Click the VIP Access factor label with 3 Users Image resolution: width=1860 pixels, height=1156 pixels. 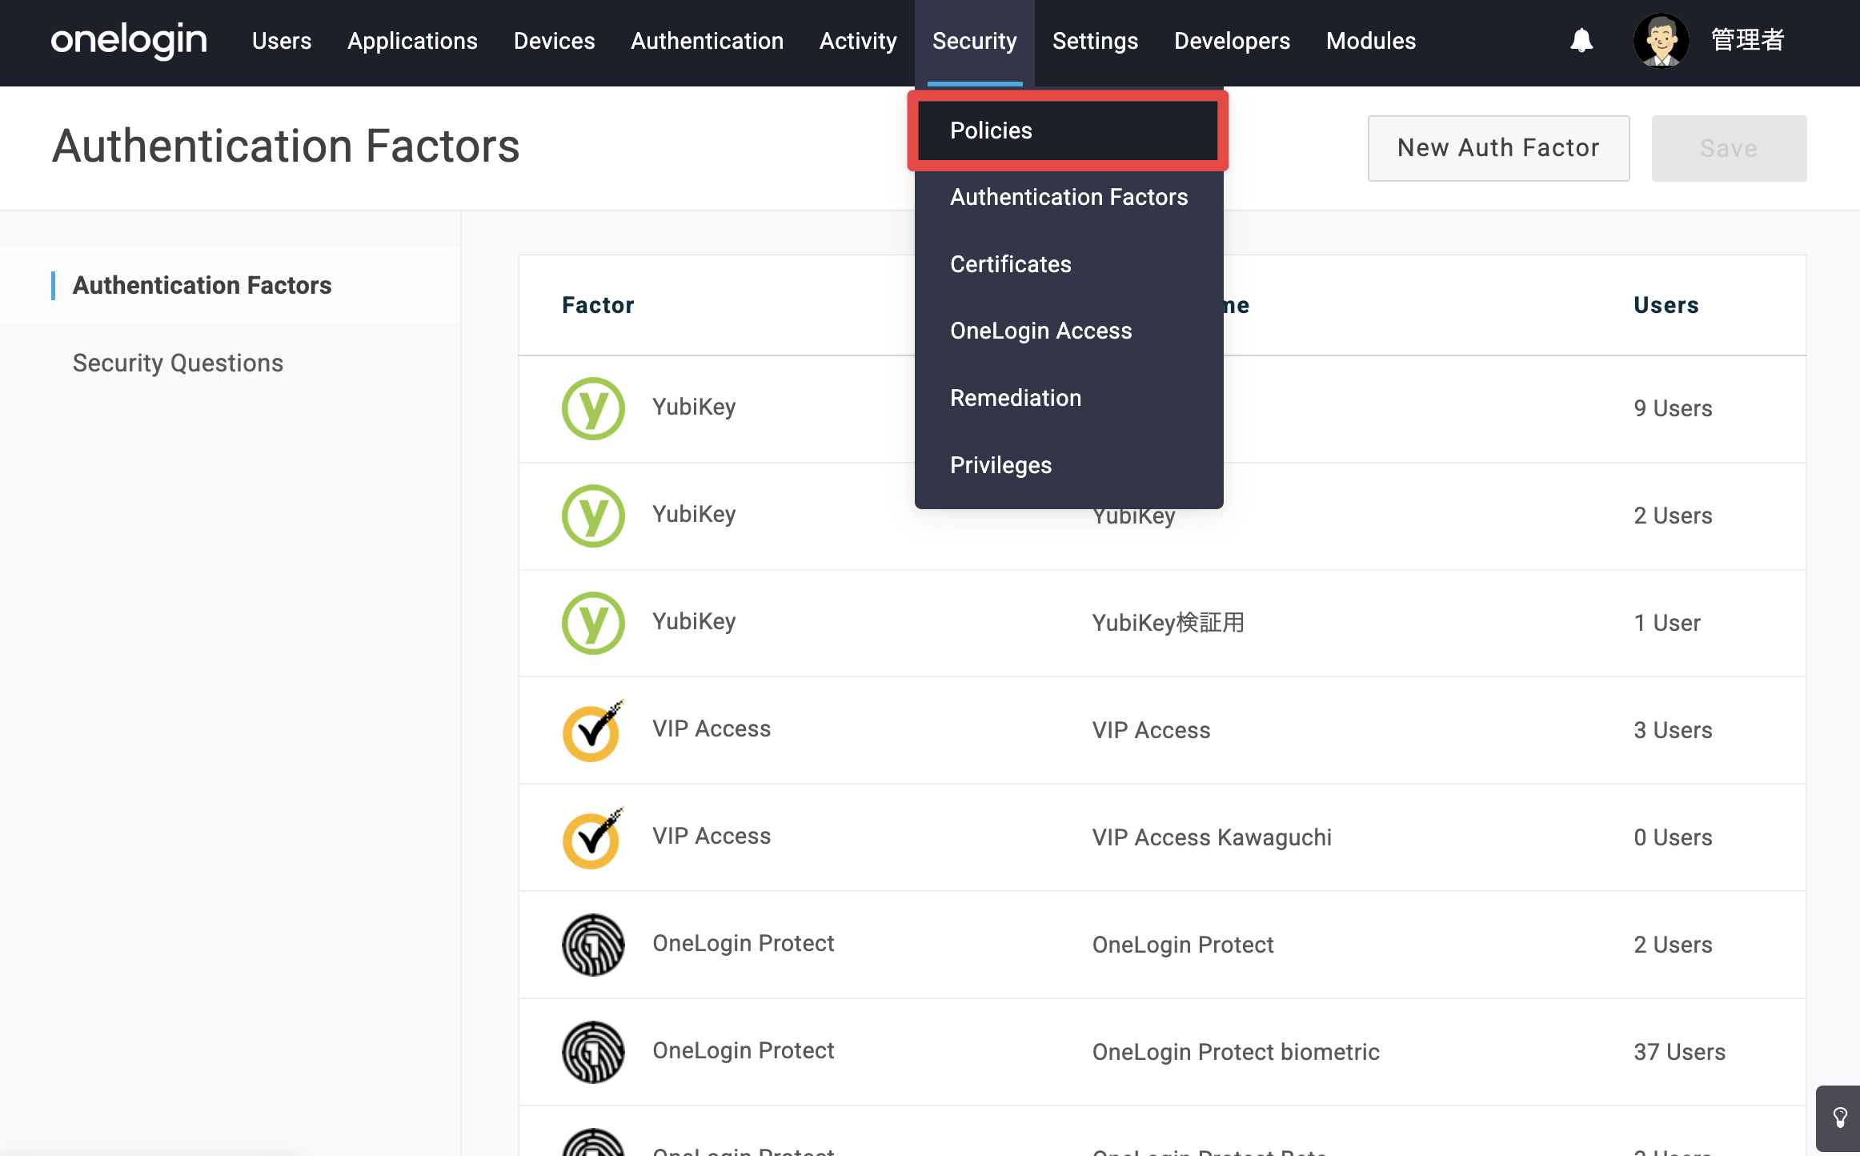[712, 729]
